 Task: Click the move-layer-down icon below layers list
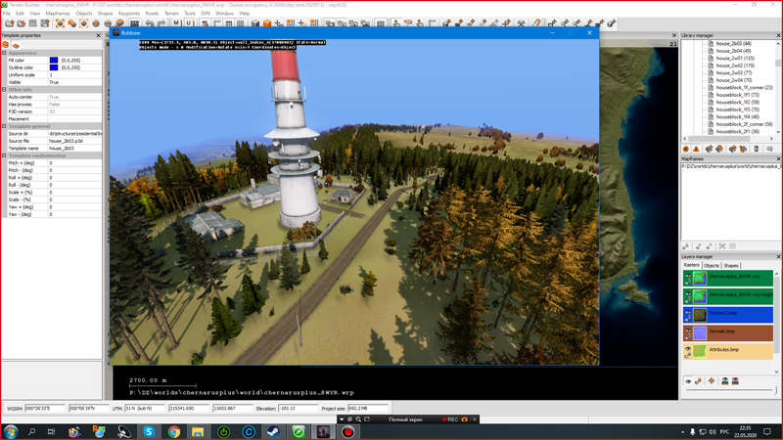[735, 381]
